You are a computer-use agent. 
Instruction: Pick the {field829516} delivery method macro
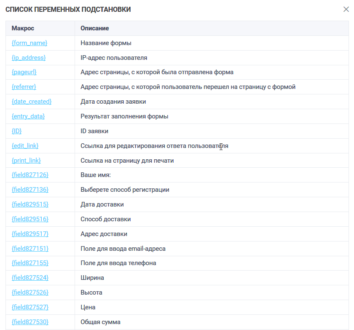coord(30,219)
